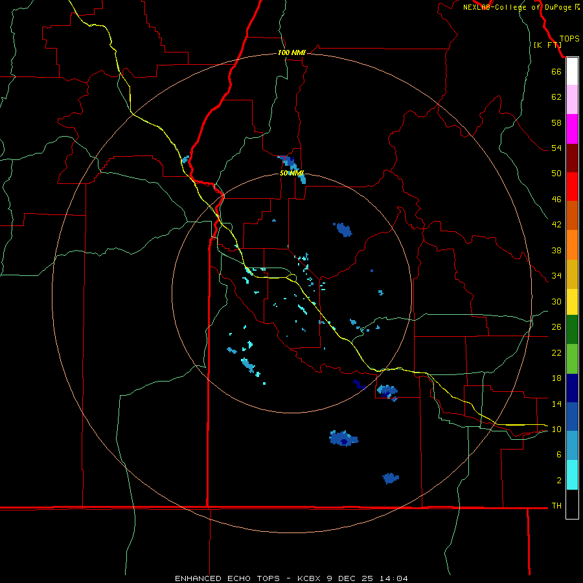This screenshot has height=583, width=583.
Task: Select the dark red (maroon) legend swatch
Action: coord(572,157)
